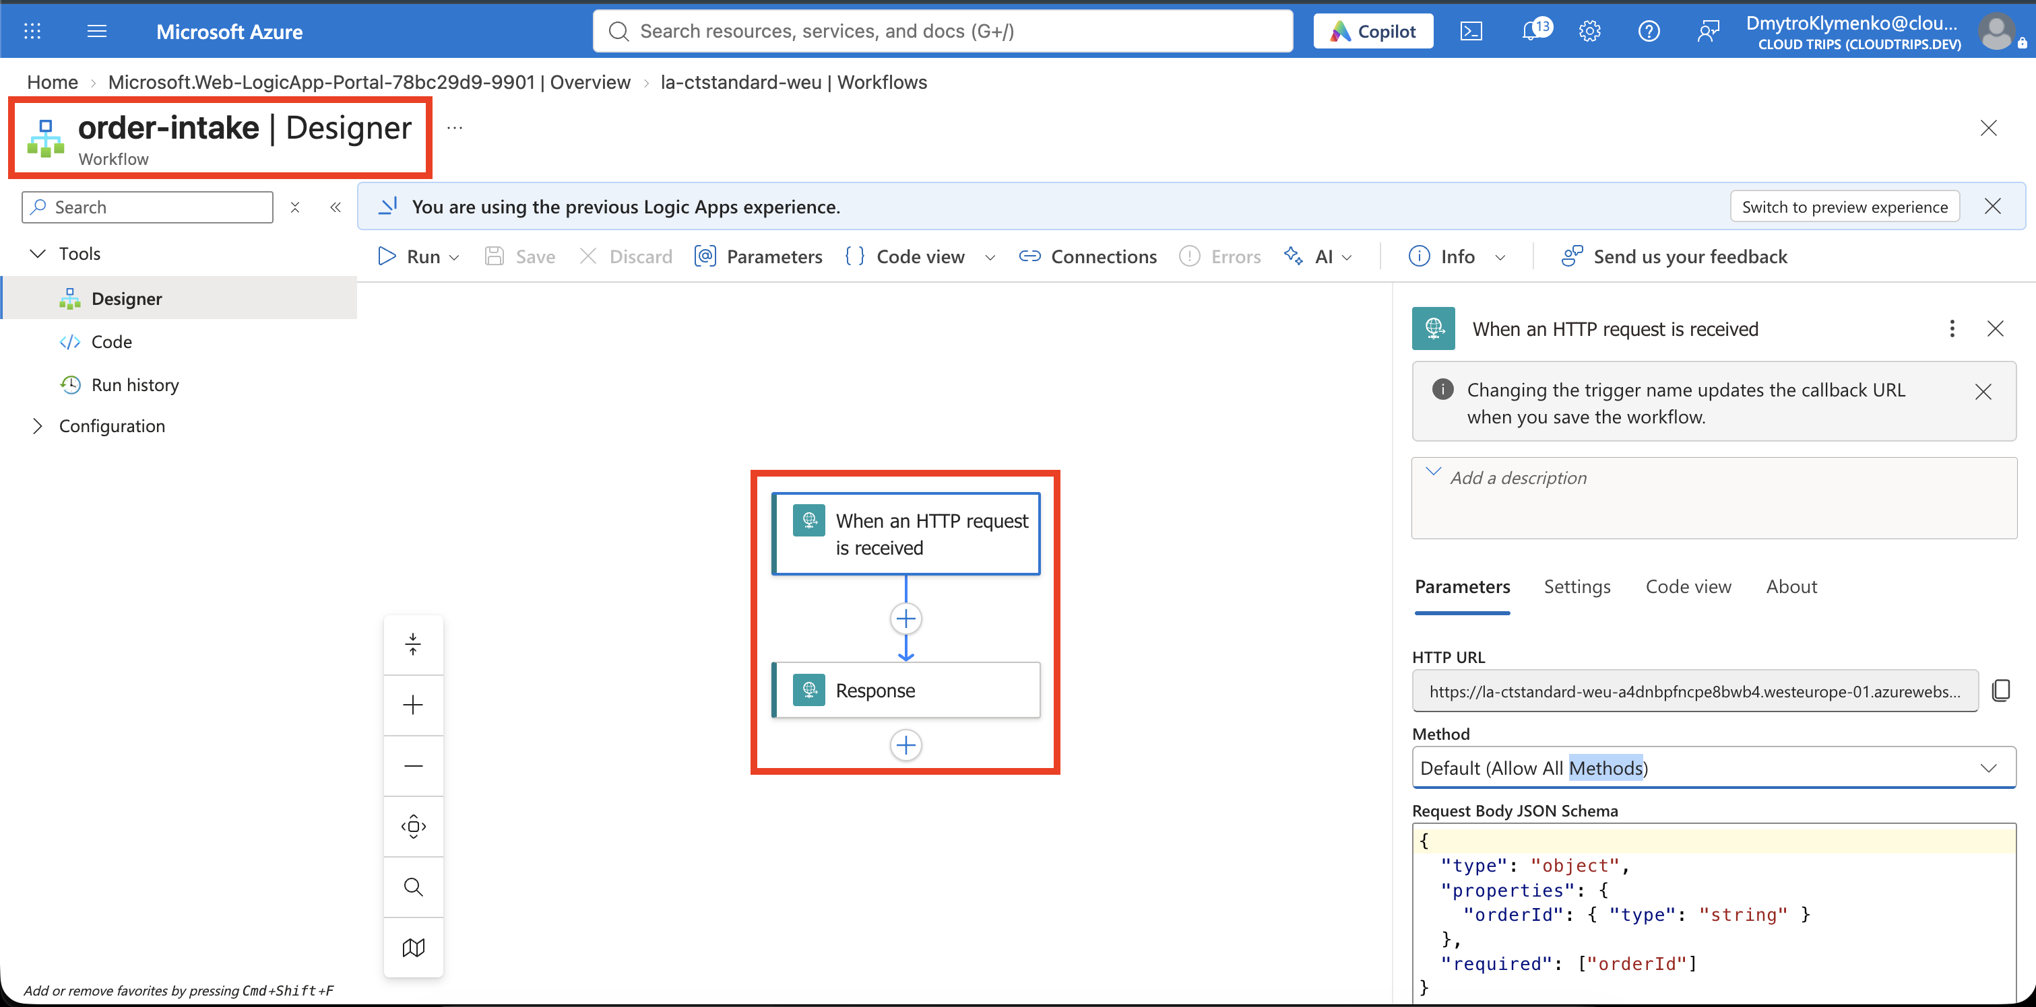Click the Copilot button
Viewport: 2036px width, 1007px height.
pyautogui.click(x=1373, y=32)
